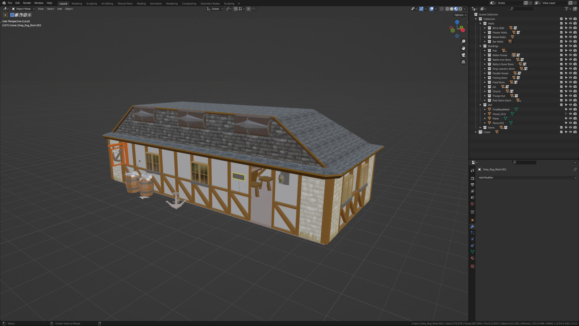
Task: Toggle X-ray mode in viewport header
Action: click(x=441, y=9)
